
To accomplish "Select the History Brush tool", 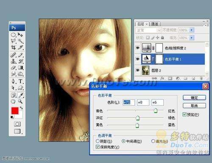I will 20,61.
